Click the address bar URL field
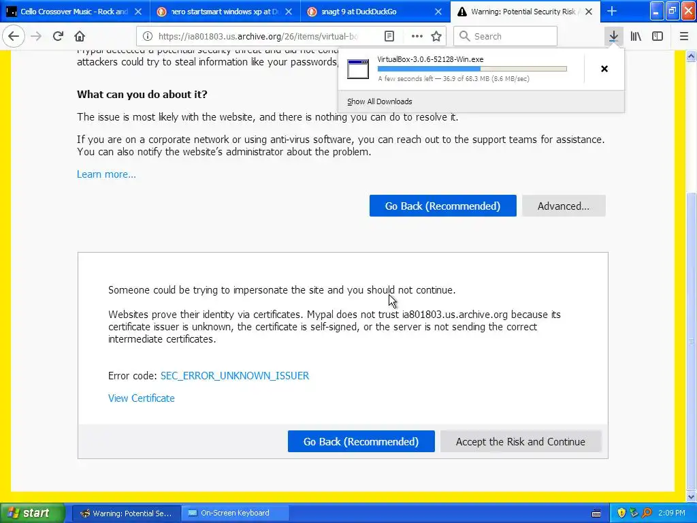The image size is (697, 523). point(258,37)
